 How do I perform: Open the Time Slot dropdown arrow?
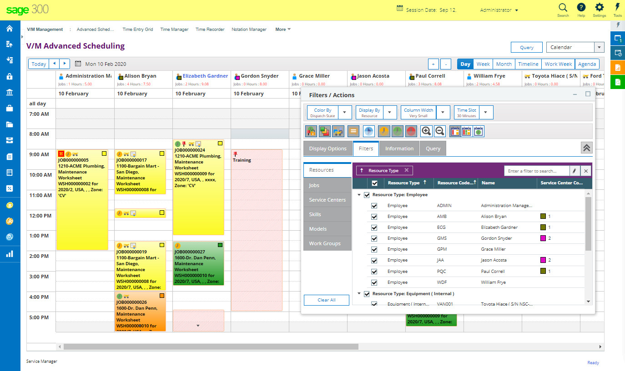(x=486, y=113)
